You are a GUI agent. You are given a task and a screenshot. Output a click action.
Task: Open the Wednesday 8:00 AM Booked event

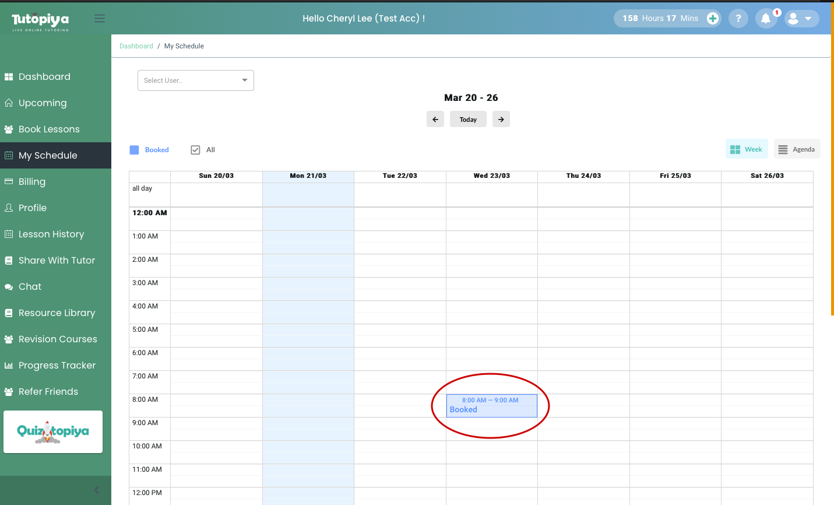[491, 406]
